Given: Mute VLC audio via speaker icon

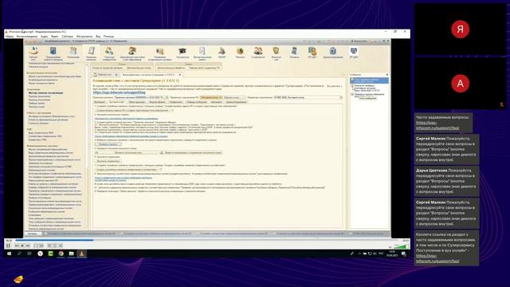Looking at the screenshot, I should [x=390, y=246].
